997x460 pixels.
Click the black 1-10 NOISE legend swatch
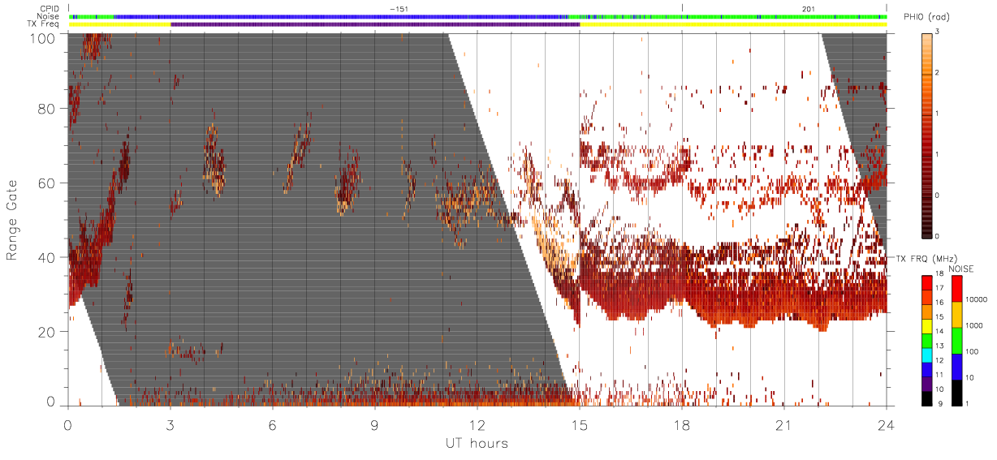point(956,393)
